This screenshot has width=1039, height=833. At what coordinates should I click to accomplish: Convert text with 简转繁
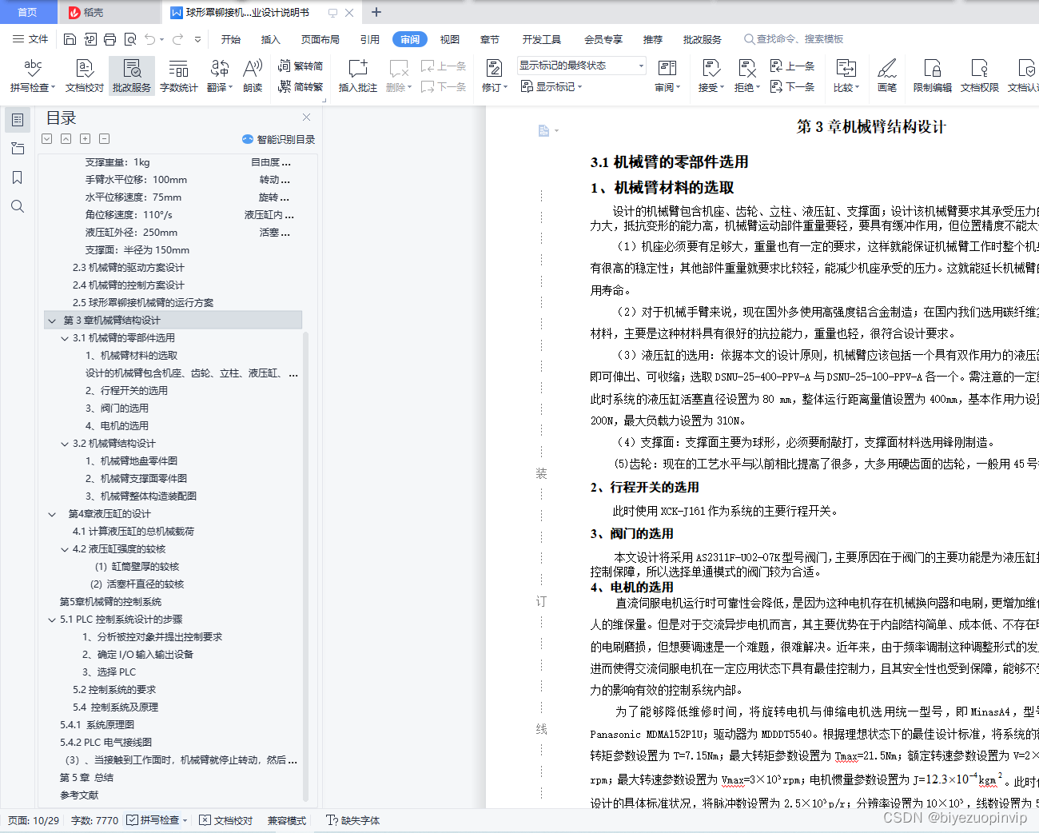[301, 86]
